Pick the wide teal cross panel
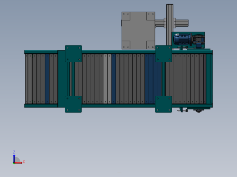This screenshot has height=177, width=237. (62, 79)
